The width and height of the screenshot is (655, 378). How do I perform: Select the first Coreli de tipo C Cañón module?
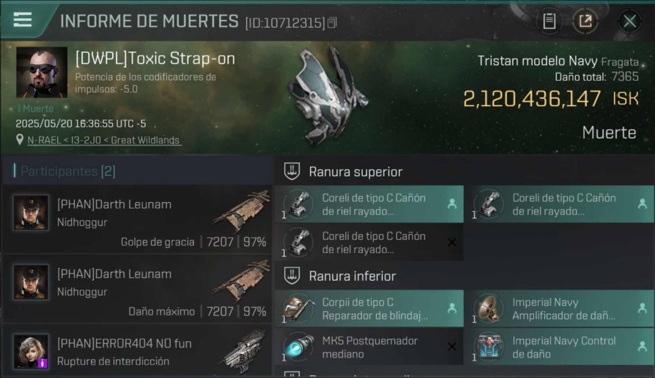(369, 204)
